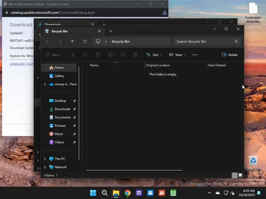Viewport: 266px width, 199px height.
Task: Click the Recycle Bin address bar crumb
Action: tap(121, 41)
